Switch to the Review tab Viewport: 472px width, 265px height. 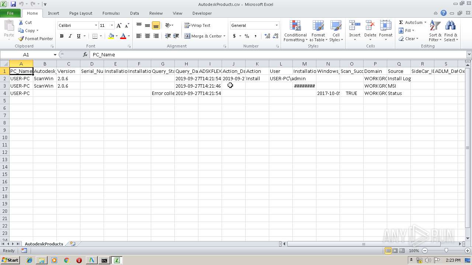pyautogui.click(x=156, y=13)
